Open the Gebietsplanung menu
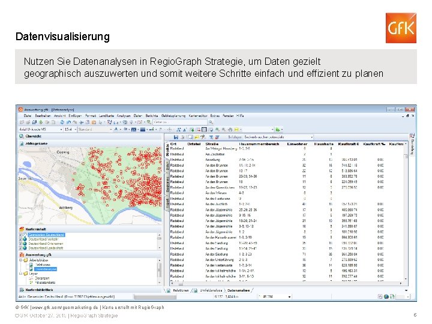Screen dimensions: 432x324 (x=173, y=116)
